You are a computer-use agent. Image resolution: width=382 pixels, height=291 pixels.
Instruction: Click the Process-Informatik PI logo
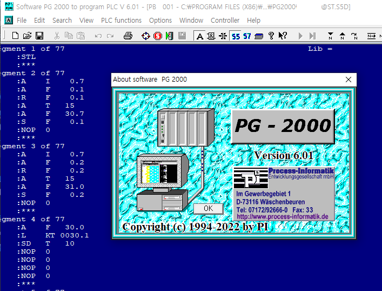(251, 178)
